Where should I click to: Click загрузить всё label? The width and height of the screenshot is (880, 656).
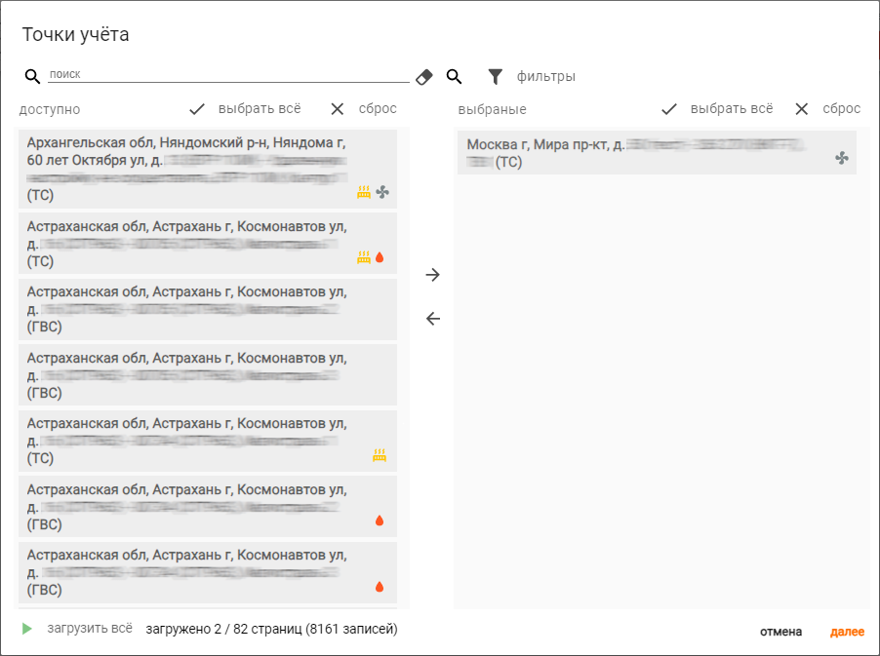pyautogui.click(x=90, y=628)
